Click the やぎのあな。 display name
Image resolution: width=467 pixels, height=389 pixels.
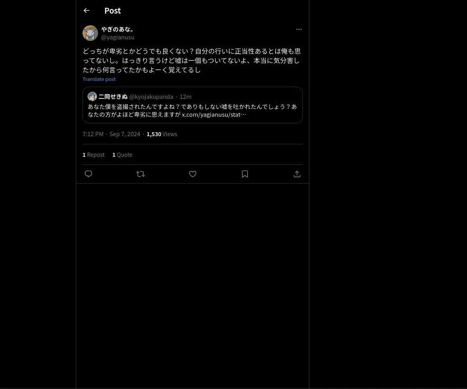pos(118,29)
